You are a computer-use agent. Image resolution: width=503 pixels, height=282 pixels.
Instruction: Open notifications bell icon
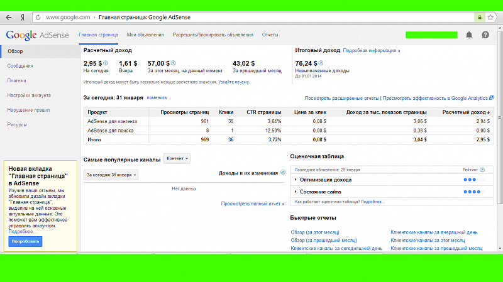pyautogui.click(x=469, y=35)
